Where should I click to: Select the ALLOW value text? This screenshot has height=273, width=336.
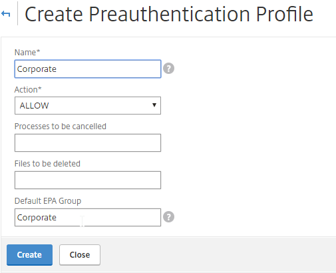[34, 105]
